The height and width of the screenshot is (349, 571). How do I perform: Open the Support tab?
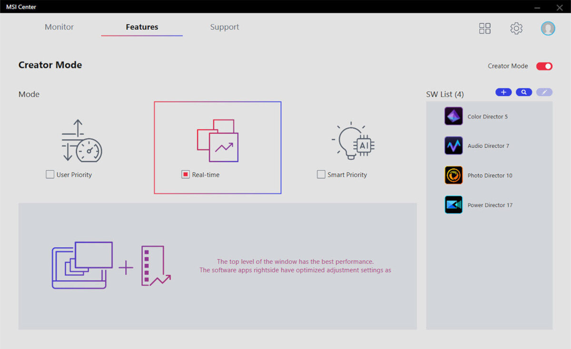point(225,27)
